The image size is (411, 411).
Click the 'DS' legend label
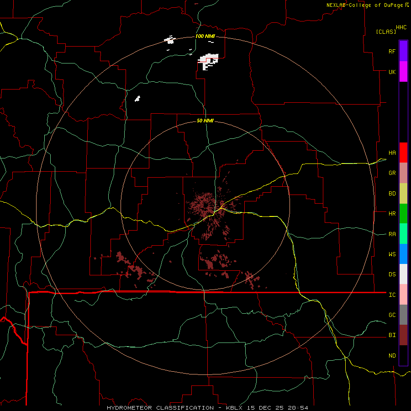[x=392, y=274]
